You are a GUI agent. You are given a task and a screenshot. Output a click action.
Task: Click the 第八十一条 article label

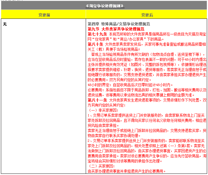click(97, 100)
